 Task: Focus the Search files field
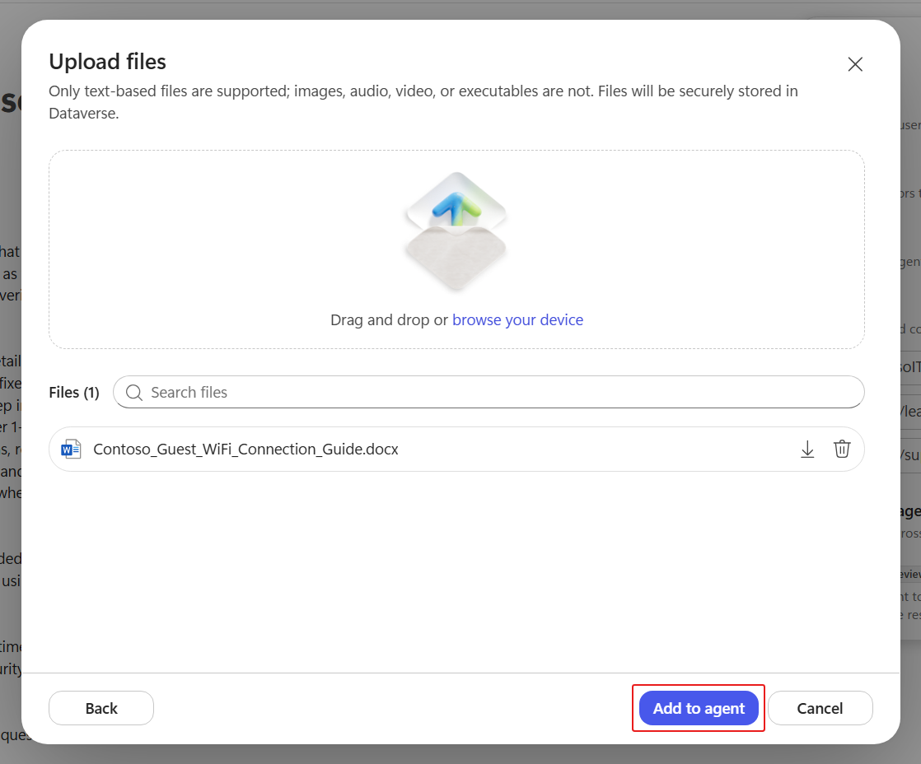489,392
